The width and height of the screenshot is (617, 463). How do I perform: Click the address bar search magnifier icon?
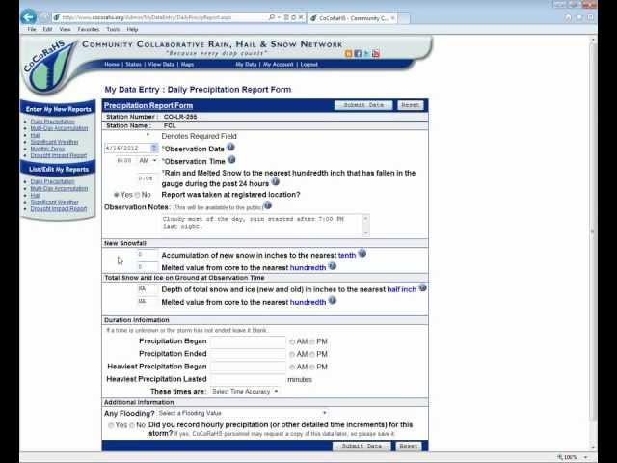272,17
